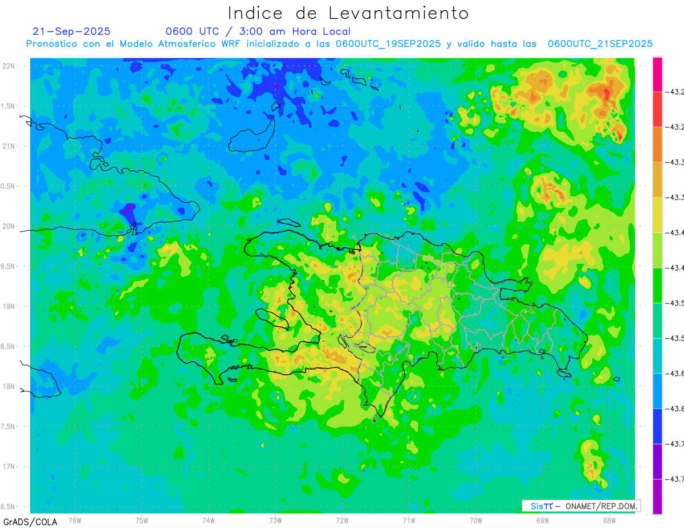
Task: Click the orange segment of the colorbar
Action: coord(657,144)
